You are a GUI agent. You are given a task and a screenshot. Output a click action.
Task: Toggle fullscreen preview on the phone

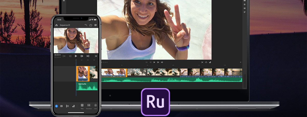[96, 56]
